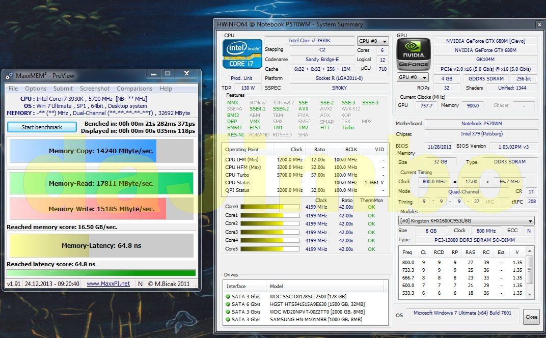Click the CPU LFM (Min) row
The height and width of the screenshot is (338, 546).
pos(306,159)
